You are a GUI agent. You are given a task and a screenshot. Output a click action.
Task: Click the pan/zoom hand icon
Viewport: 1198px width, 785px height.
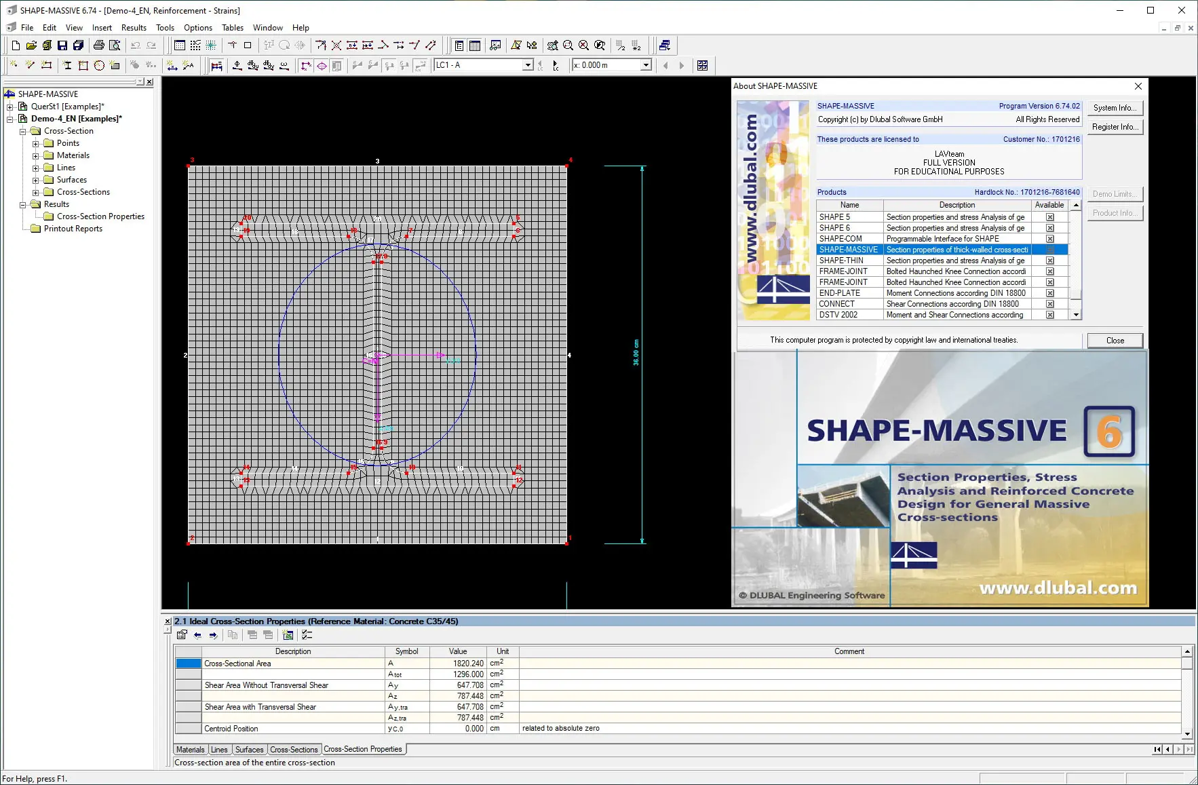coord(553,45)
